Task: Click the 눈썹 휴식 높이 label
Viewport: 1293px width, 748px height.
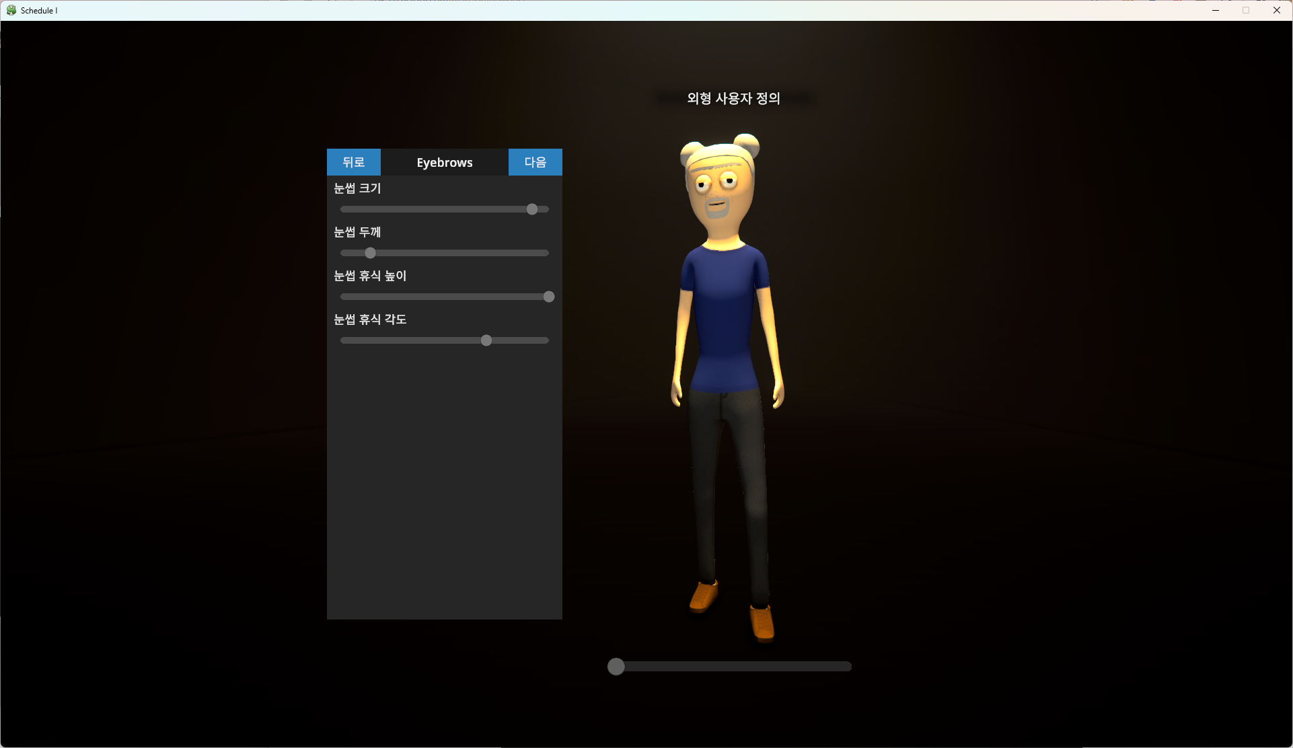Action: click(x=370, y=276)
